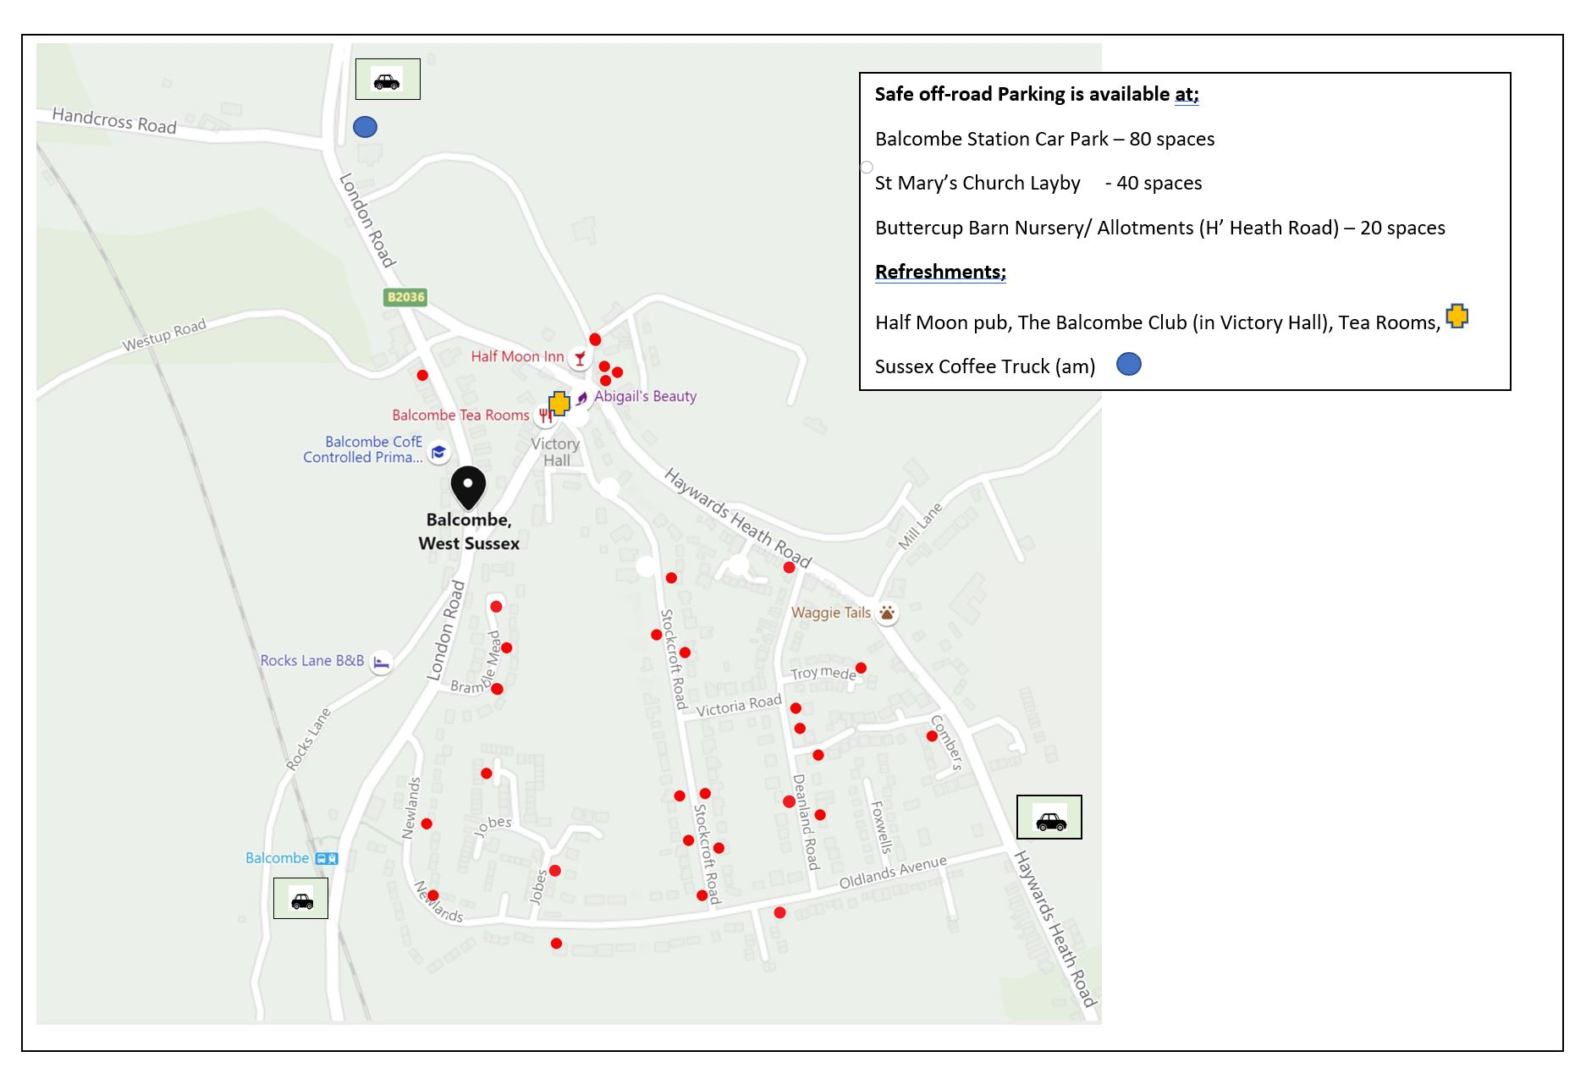Select the Half Moon Inn drink icon
This screenshot has height=1079, width=1586.
[x=579, y=357]
